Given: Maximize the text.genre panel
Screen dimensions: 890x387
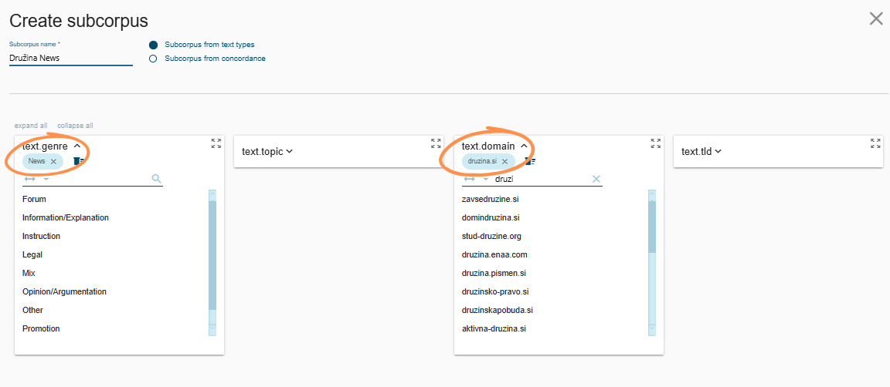Looking at the screenshot, I should (x=216, y=143).
